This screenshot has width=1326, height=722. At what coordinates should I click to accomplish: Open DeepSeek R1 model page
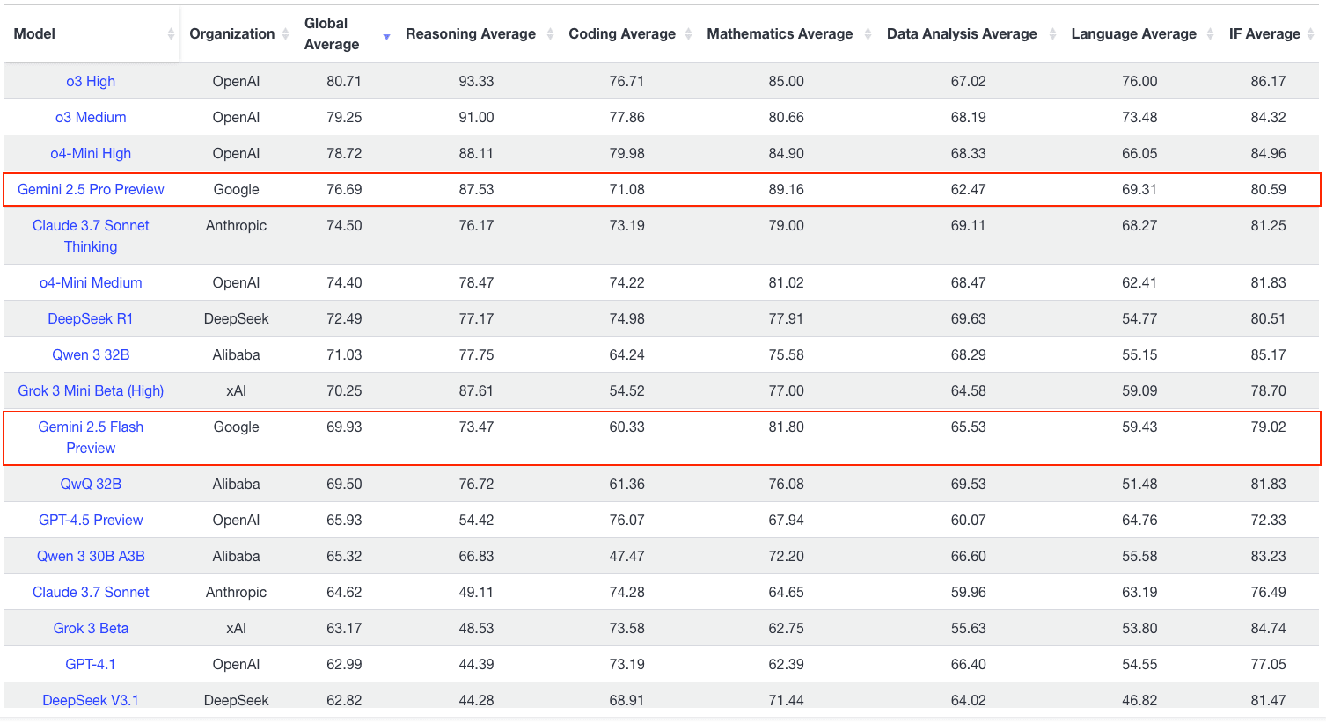(x=91, y=318)
